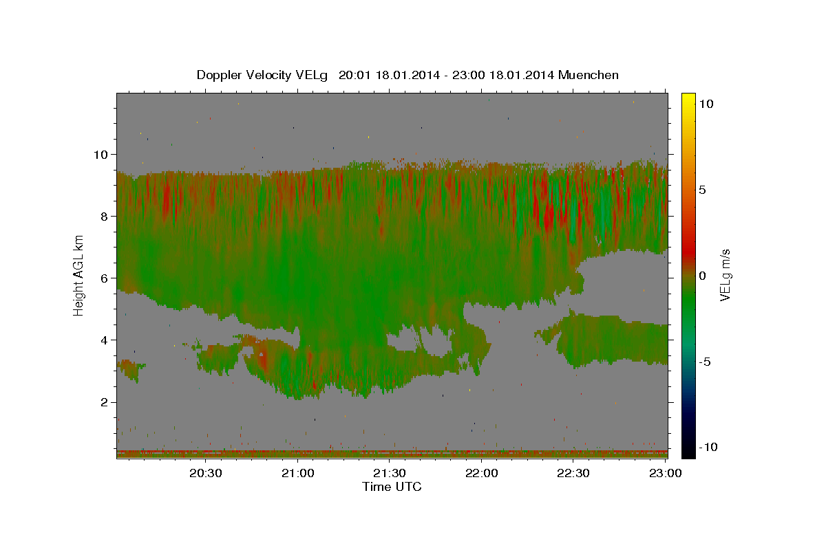The height and width of the screenshot is (550, 826).
Task: Click the 22:00 time axis label
Action: 483,473
